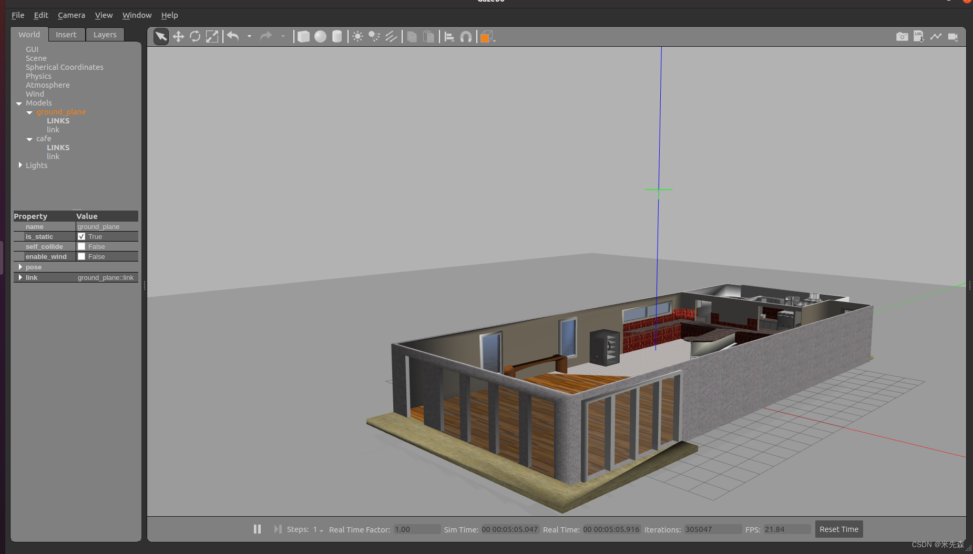Viewport: 973px width, 554px height.
Task: Insert a box shape
Action: pyautogui.click(x=303, y=36)
